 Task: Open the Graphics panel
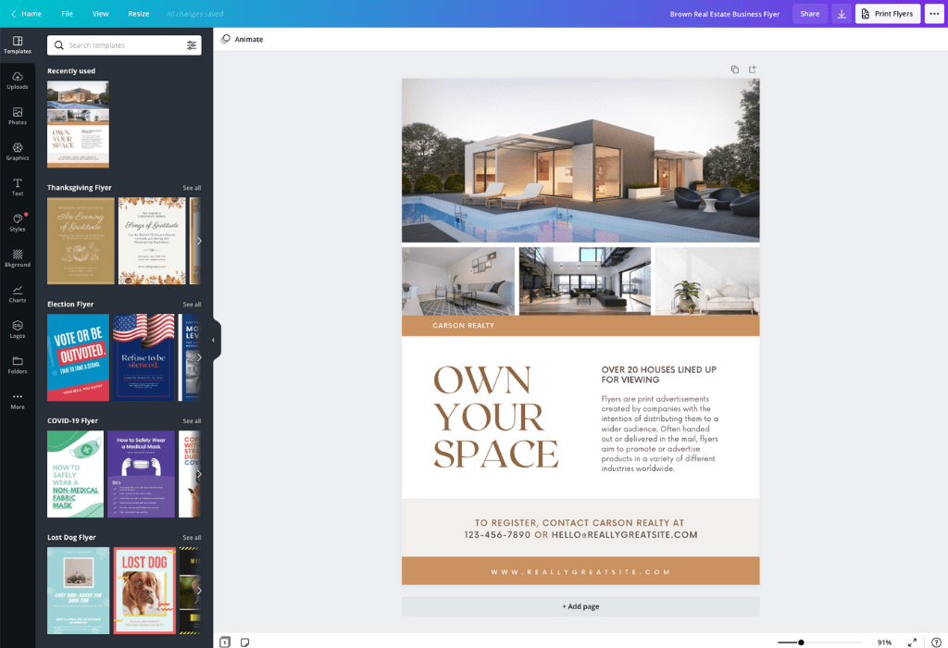(18, 151)
